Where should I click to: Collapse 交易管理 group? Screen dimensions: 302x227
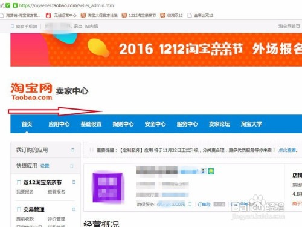tap(74, 209)
